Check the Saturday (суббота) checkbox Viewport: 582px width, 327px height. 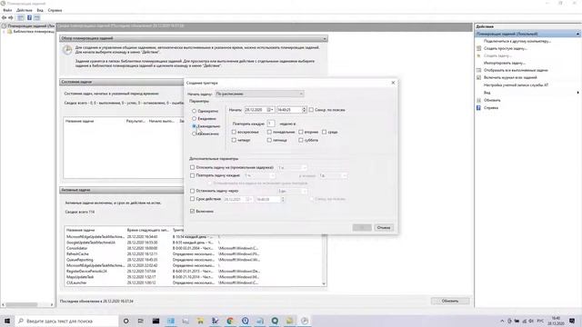[x=301, y=140]
